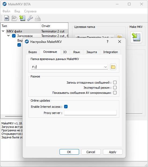148x167 pixels.
Task: Click Terminator 2 cut in MKV файл row
Action: coord(53,31)
